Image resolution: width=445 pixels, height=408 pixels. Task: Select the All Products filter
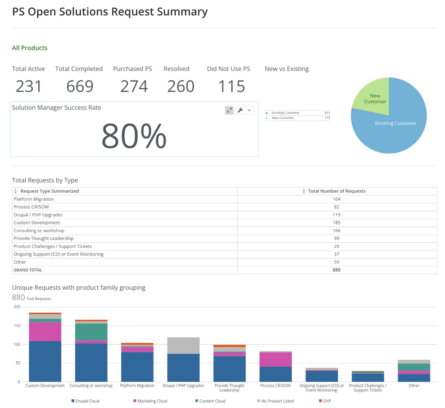click(x=30, y=48)
